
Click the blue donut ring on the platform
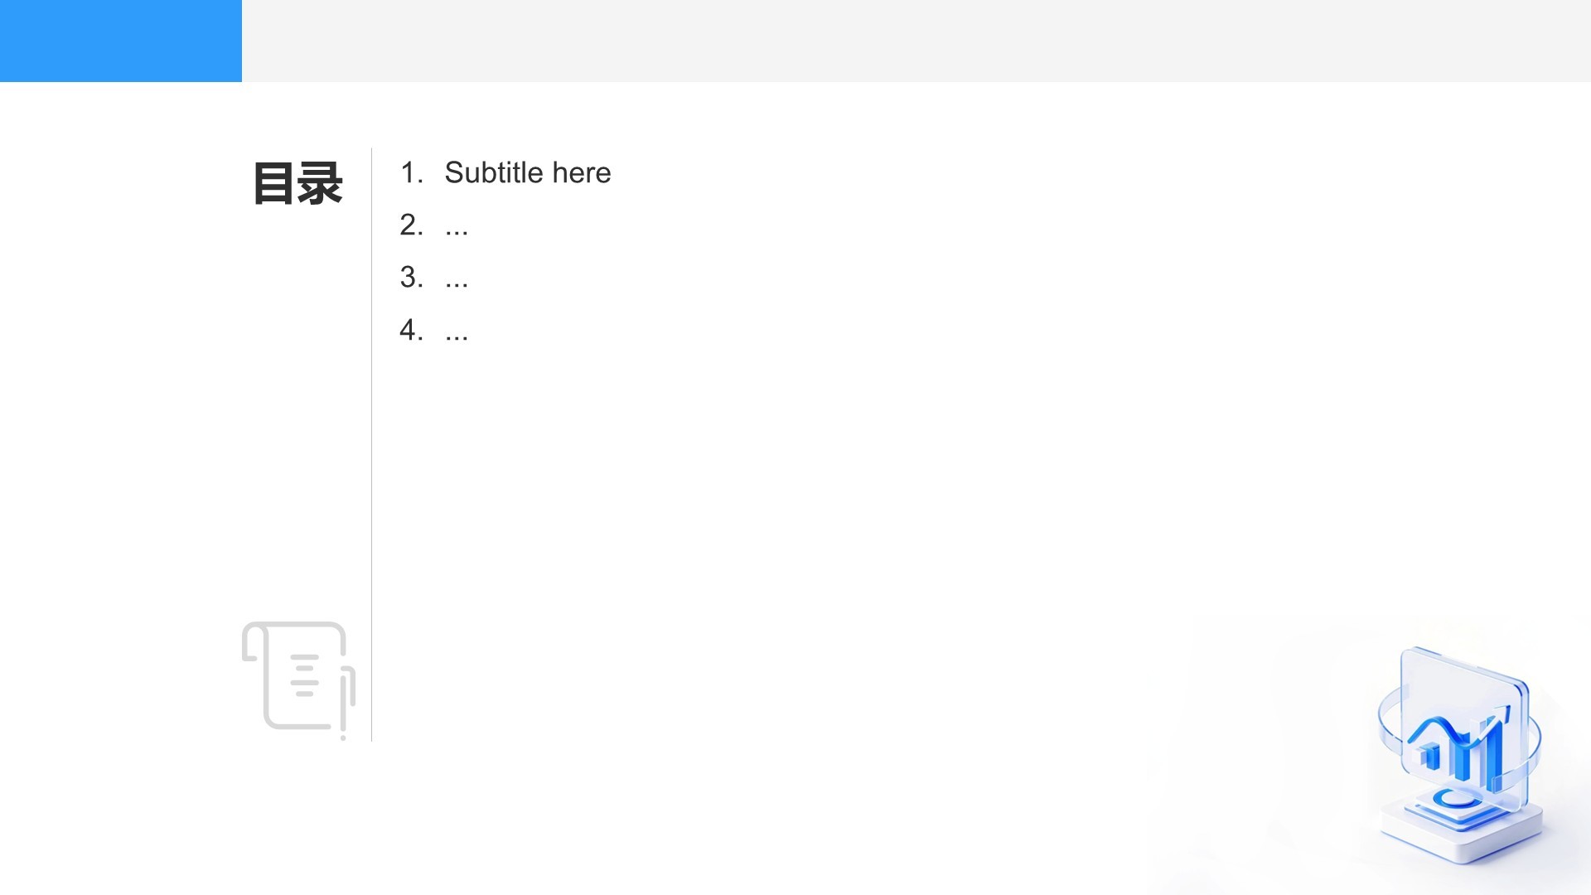1455,799
